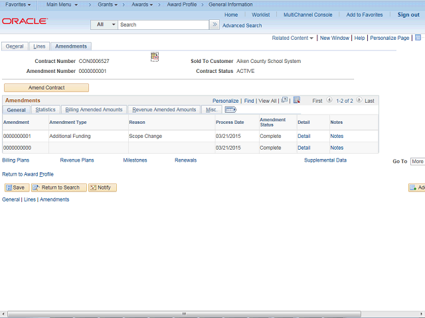Select the Amendments page tab
The width and height of the screenshot is (425, 318).
coord(71,46)
